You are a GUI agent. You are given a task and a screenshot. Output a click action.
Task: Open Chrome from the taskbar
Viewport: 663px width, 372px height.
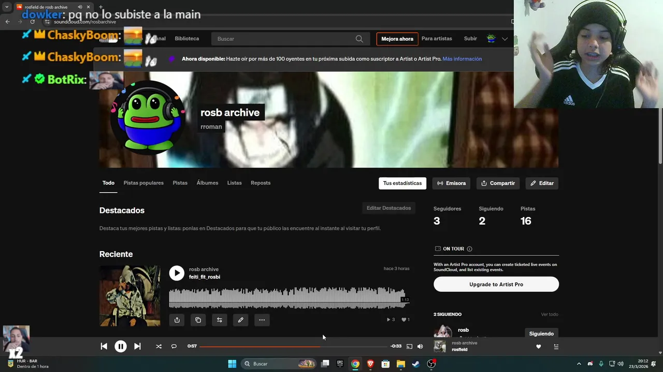355,364
